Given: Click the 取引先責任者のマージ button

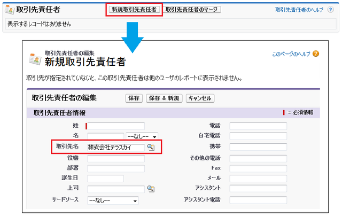Looking at the screenshot, I should [x=192, y=10].
